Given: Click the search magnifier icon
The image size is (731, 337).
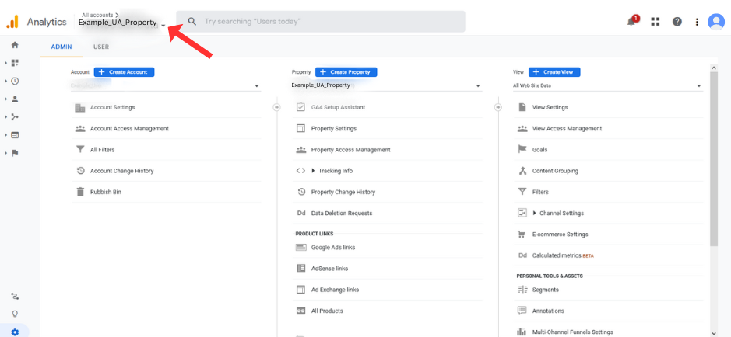Looking at the screenshot, I should click(x=192, y=22).
